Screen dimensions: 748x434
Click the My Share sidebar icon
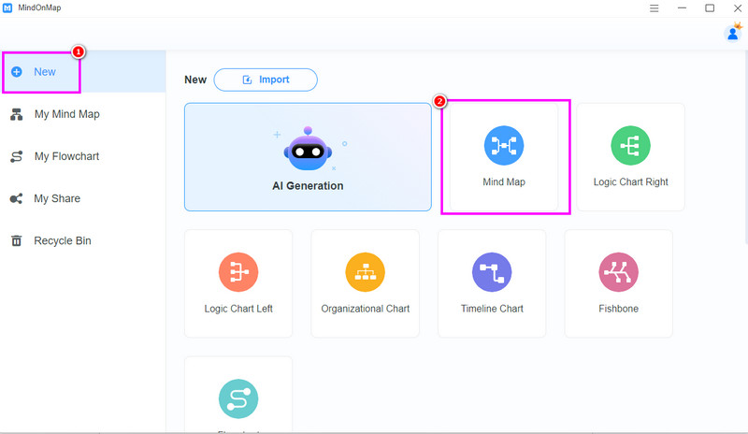[x=16, y=198]
